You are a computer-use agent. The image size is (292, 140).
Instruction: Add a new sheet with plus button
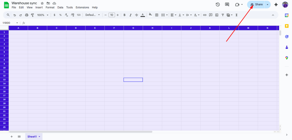click(12, 137)
